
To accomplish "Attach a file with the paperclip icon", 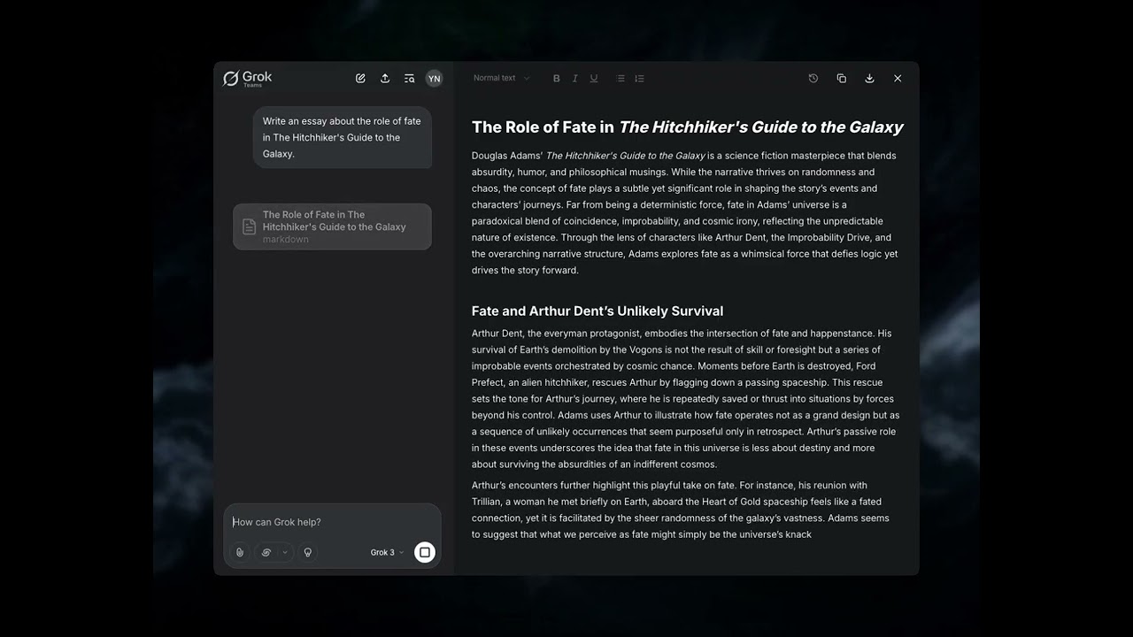I will (x=240, y=552).
